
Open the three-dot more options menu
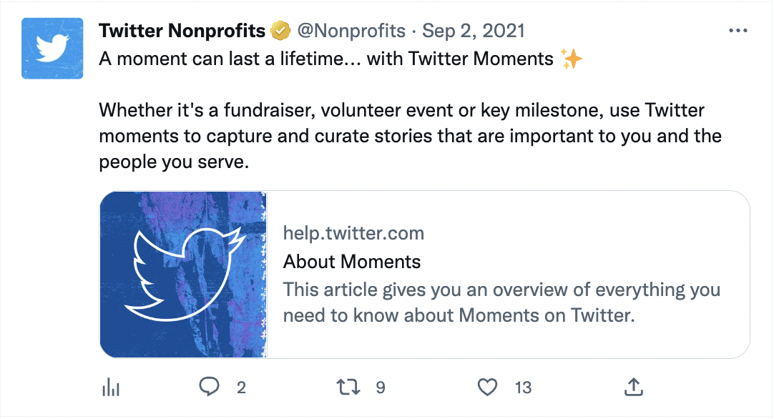pyautogui.click(x=737, y=31)
